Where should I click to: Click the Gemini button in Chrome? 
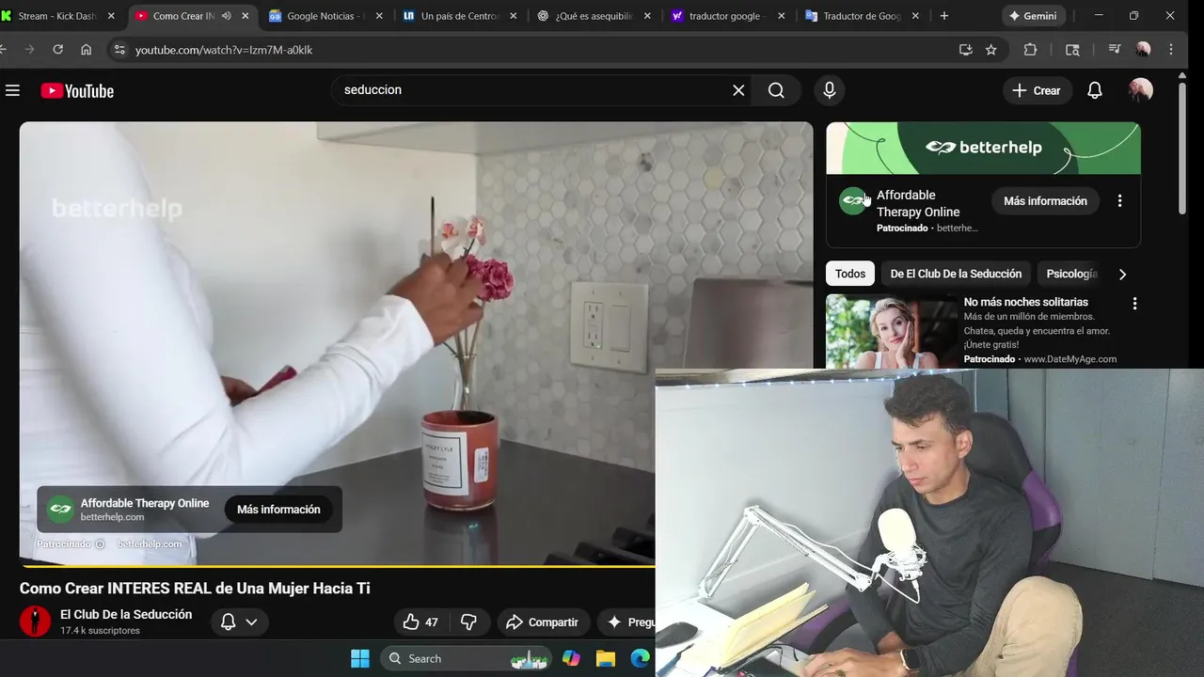[1032, 16]
